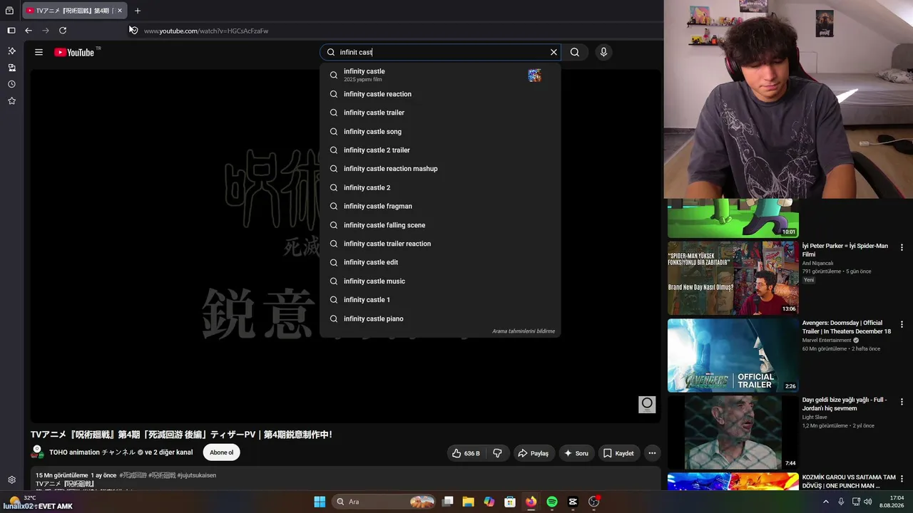
Task: Select the TVアニメ 呪術廻戦 browser tab
Action: pyautogui.click(x=74, y=11)
